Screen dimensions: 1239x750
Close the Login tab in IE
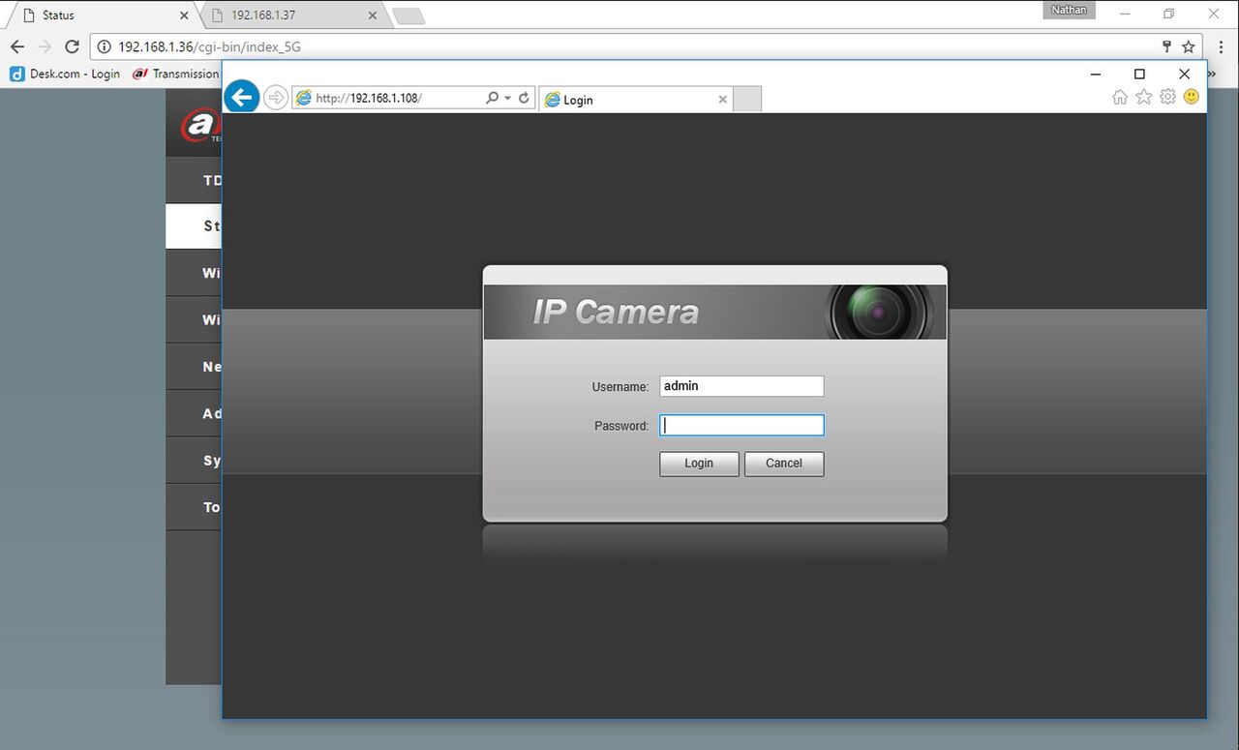point(722,100)
